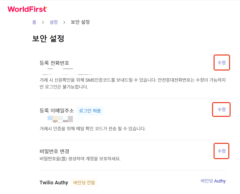Click the 바인딩 안함 status badge
The image size is (240, 194).
(84, 183)
